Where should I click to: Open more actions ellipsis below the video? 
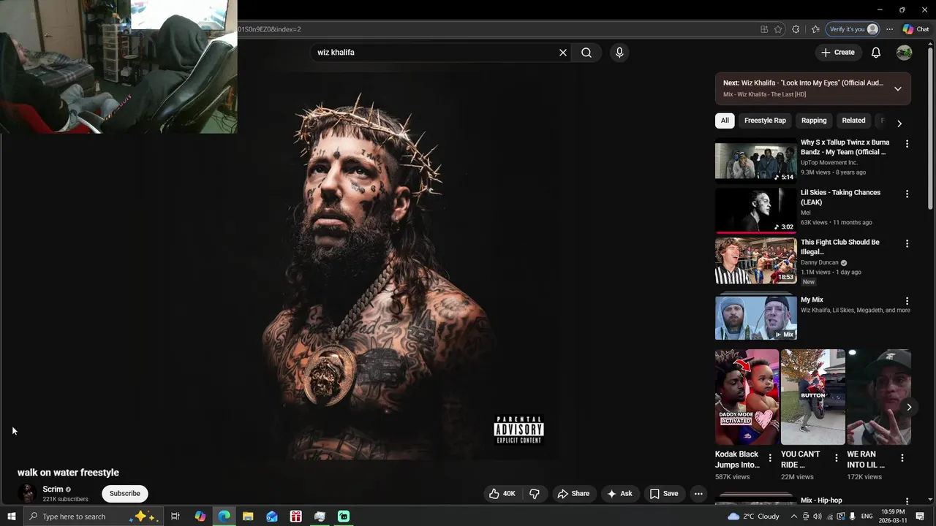pyautogui.click(x=698, y=494)
